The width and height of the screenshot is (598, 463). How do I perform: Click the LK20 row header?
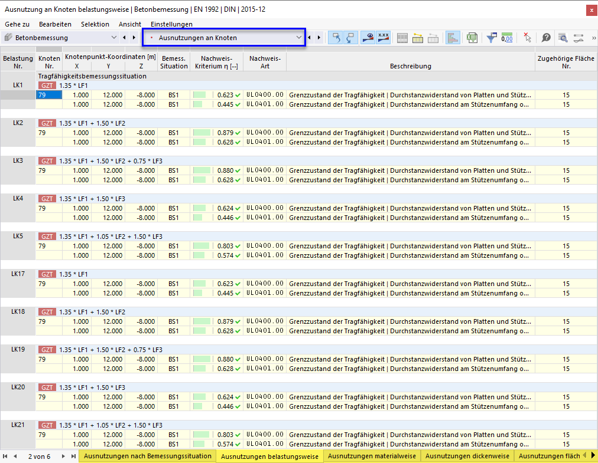tap(18, 388)
